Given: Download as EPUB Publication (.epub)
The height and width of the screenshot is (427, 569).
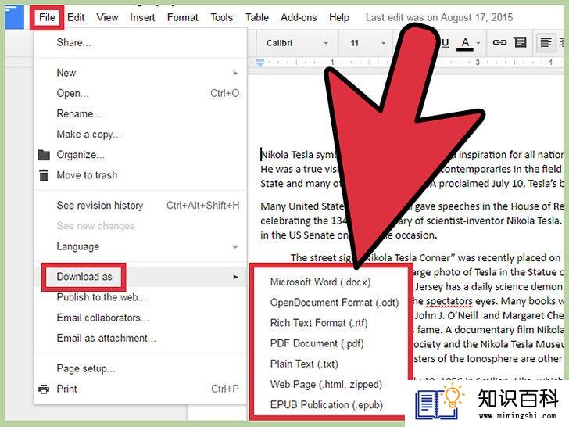Looking at the screenshot, I should tap(326, 405).
